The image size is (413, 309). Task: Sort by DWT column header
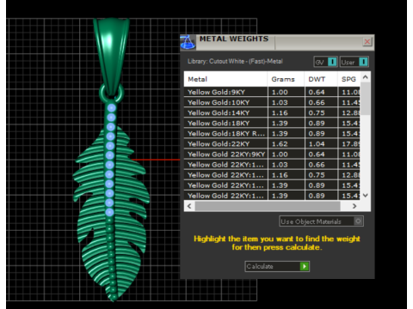(321, 79)
